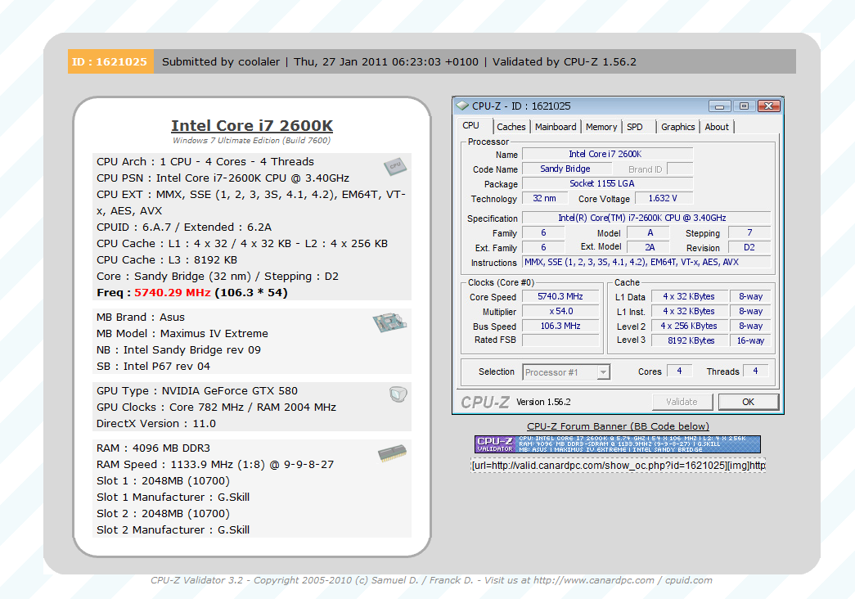Click the orange ID : 1621025 badge
Viewport: 855px width, 599px height.
pyautogui.click(x=110, y=61)
